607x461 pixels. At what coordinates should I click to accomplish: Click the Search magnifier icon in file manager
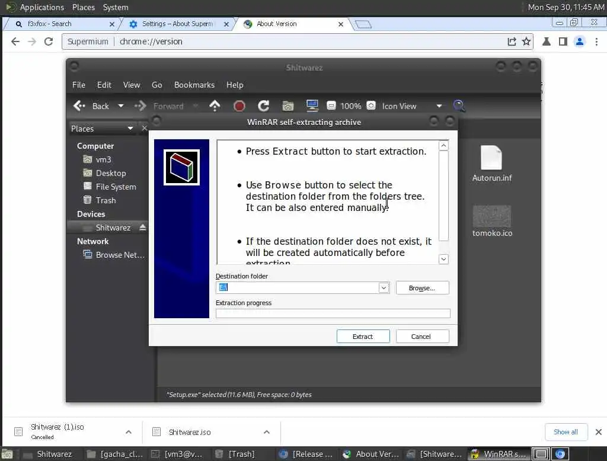click(459, 105)
